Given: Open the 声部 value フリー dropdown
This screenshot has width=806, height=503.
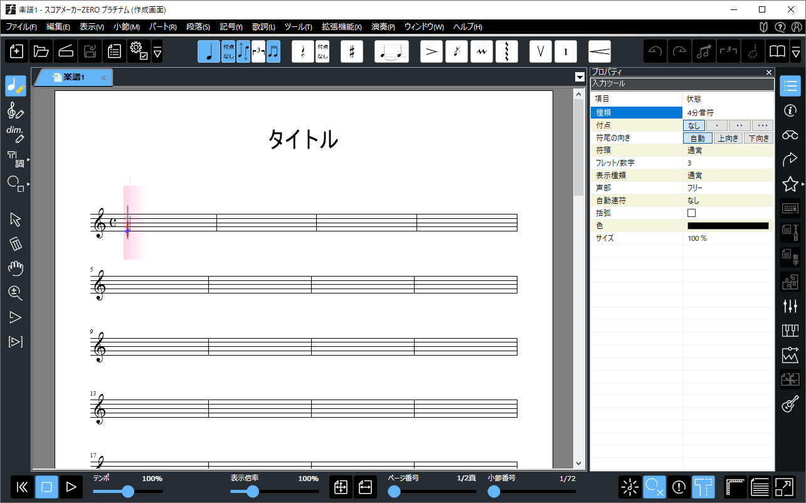Looking at the screenshot, I should [728, 188].
